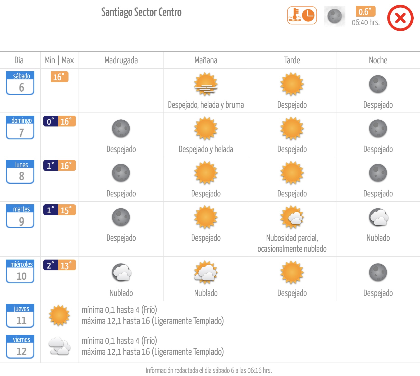The height and width of the screenshot is (376, 420).
Task: Click miércoles's 13° maximum temperature badge
Action: (67, 265)
